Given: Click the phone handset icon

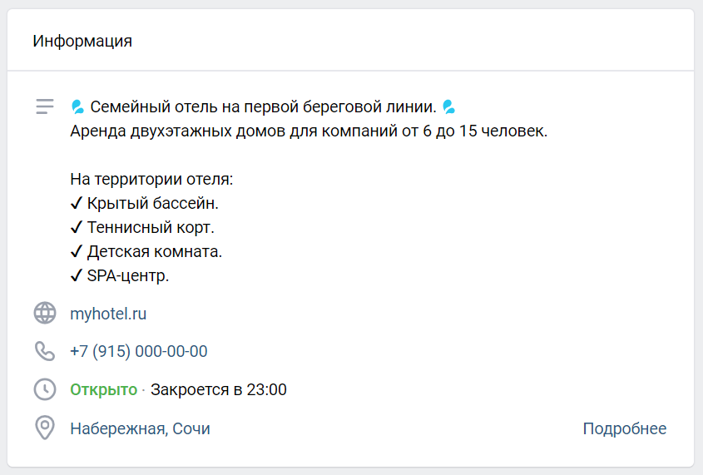Looking at the screenshot, I should [x=44, y=351].
